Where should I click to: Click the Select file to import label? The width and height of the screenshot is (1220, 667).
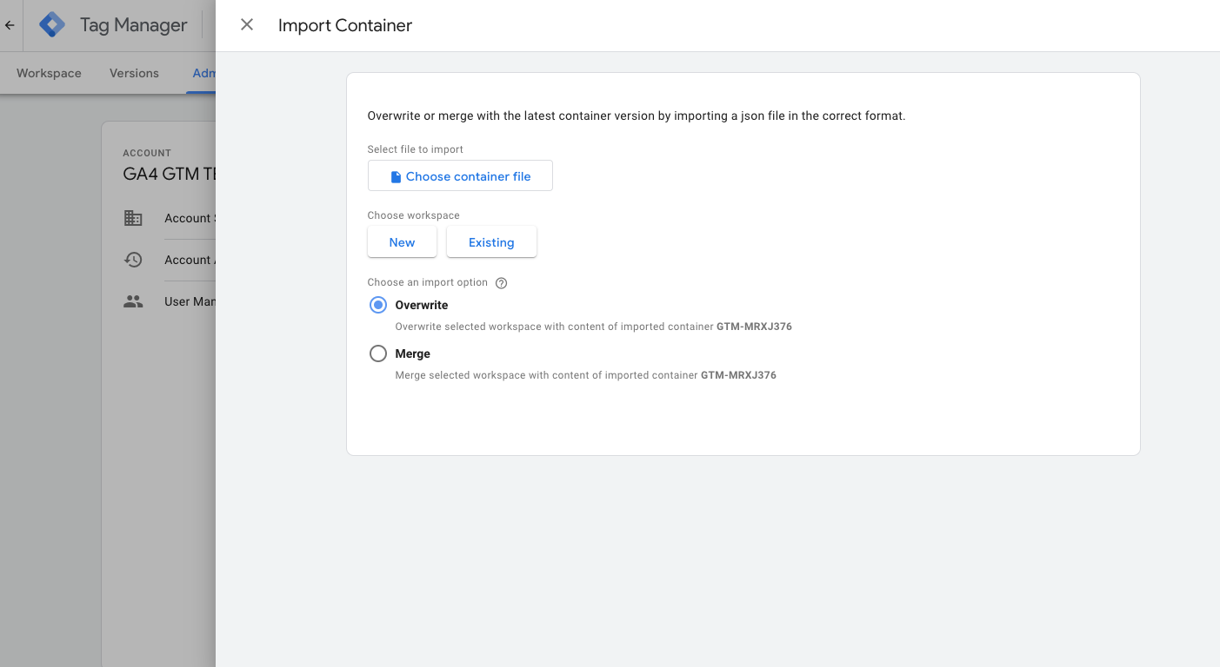click(x=416, y=149)
